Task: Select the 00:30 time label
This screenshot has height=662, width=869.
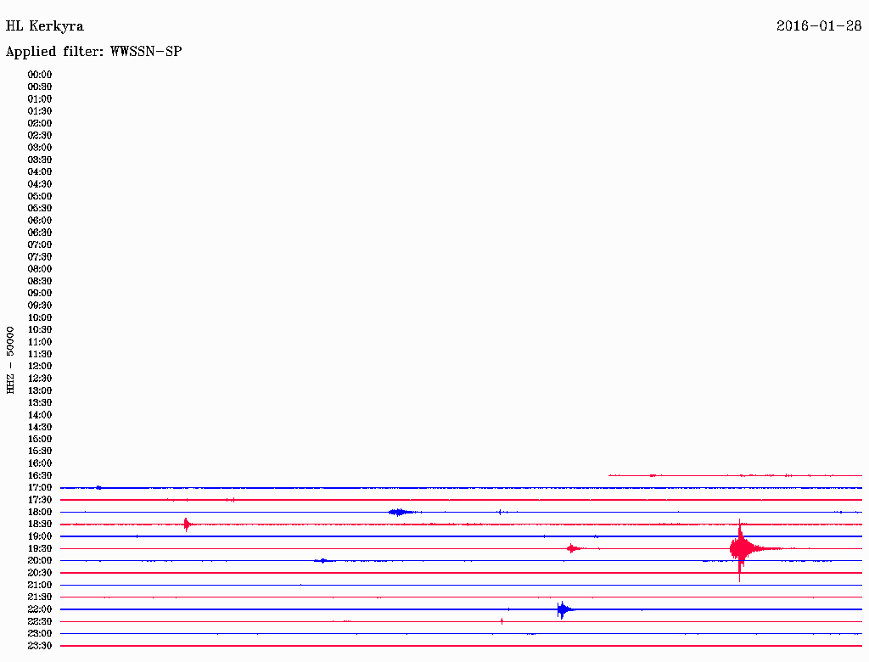Action: (x=40, y=87)
